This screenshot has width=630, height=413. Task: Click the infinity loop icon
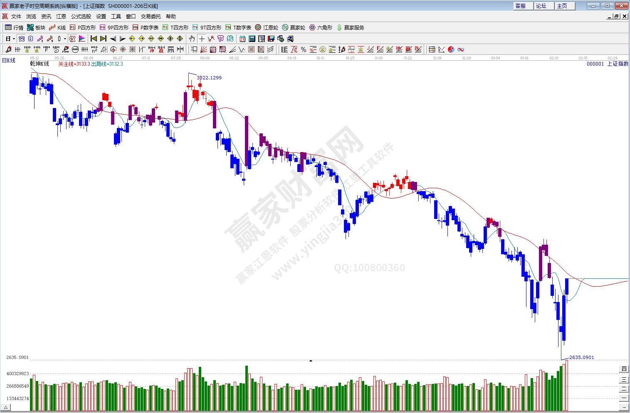pos(461,49)
